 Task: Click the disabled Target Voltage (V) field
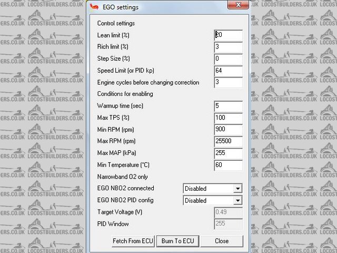coord(228,212)
